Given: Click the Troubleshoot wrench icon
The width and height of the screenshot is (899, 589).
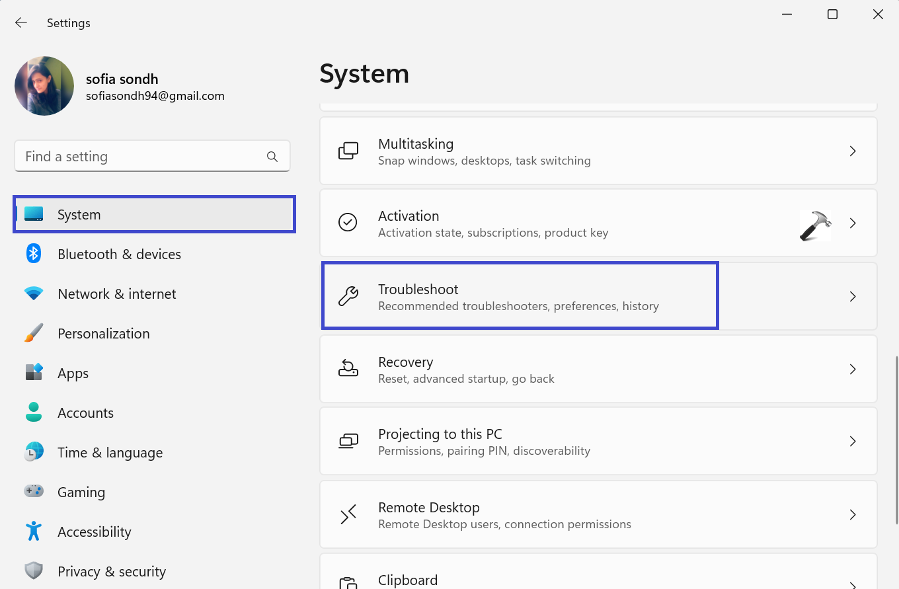Looking at the screenshot, I should coord(348,296).
